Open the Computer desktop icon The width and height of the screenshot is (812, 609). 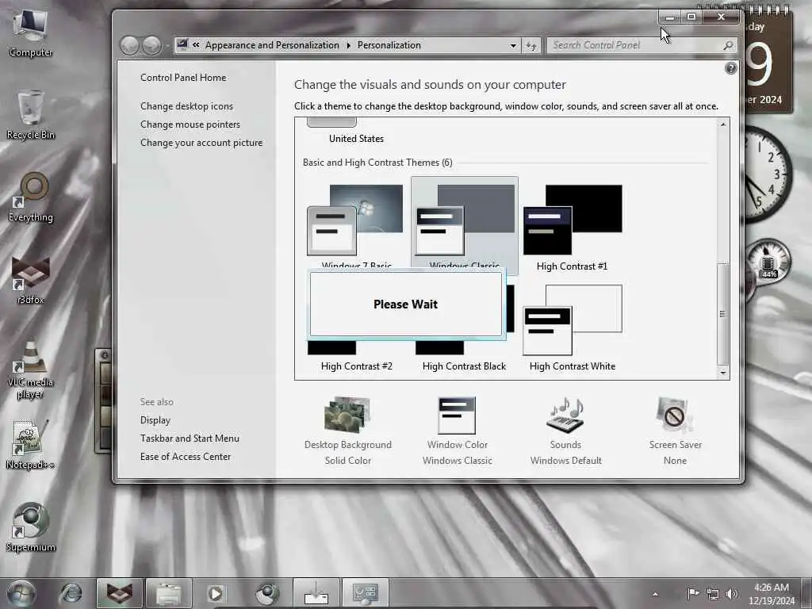point(31,33)
